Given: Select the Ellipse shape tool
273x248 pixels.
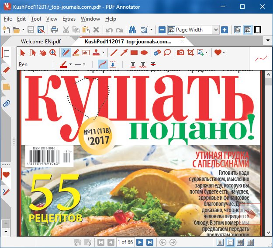Looking at the screenshot, I should [x=144, y=53].
